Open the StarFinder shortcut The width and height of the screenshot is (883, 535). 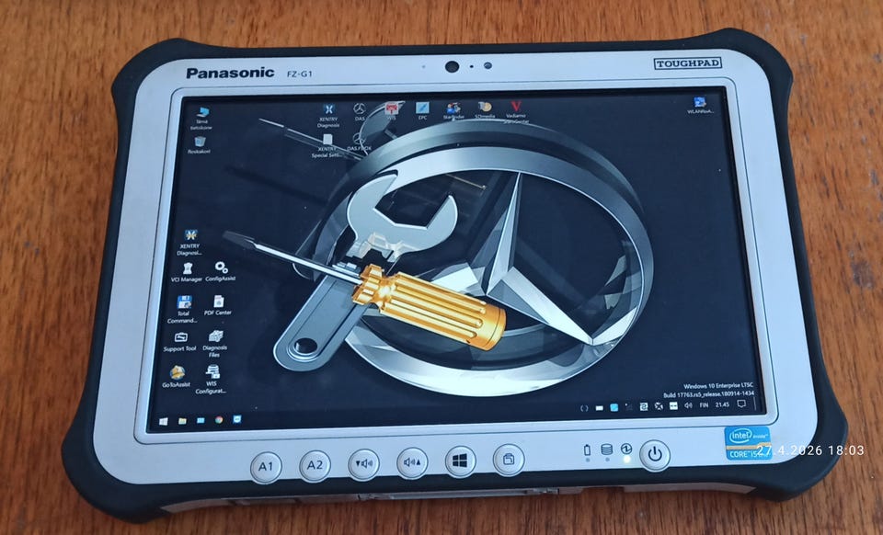pos(453,111)
